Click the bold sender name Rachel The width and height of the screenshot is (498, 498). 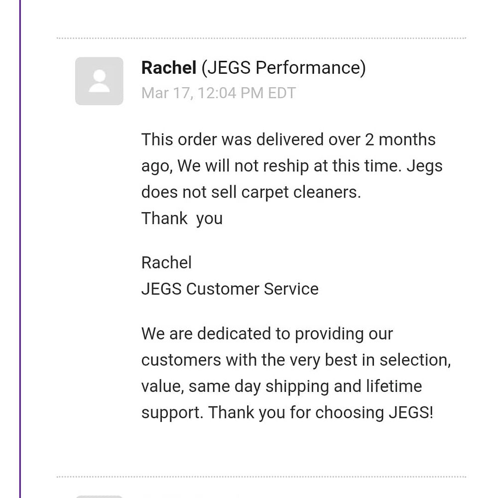coord(169,68)
